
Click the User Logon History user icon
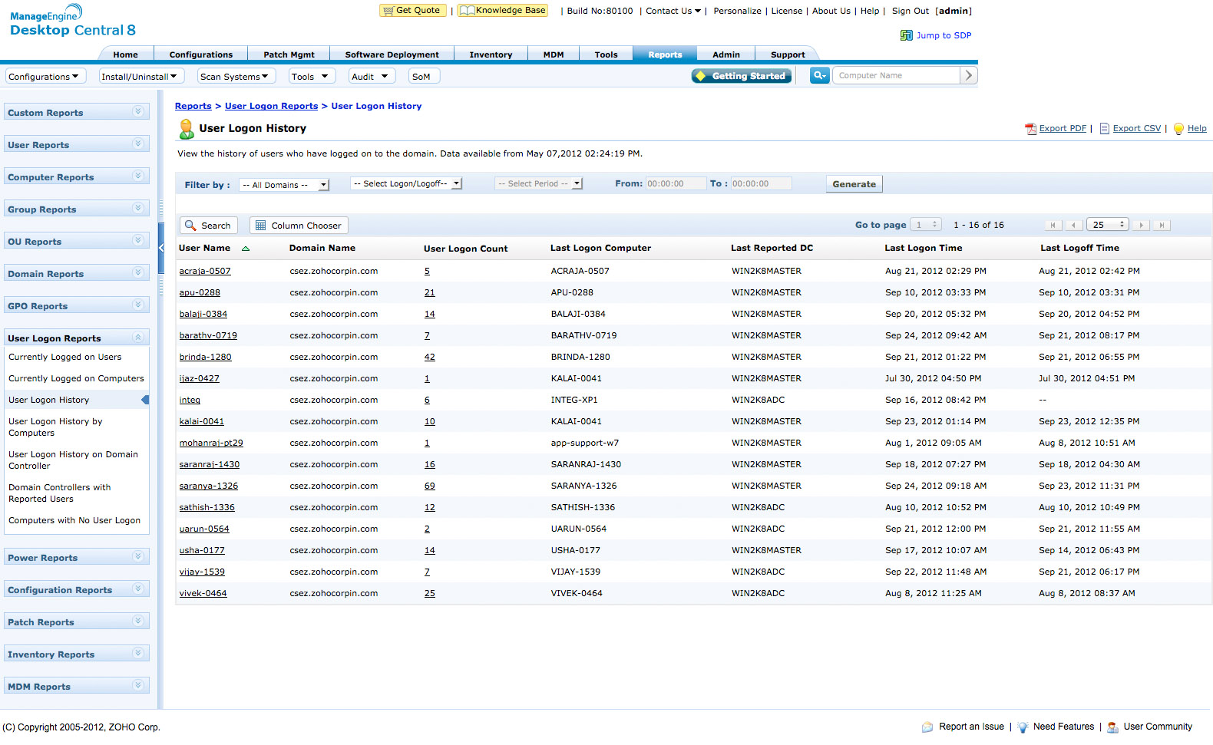point(187,129)
